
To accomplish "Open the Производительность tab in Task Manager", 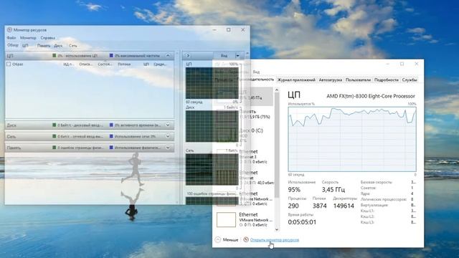I will point(255,80).
